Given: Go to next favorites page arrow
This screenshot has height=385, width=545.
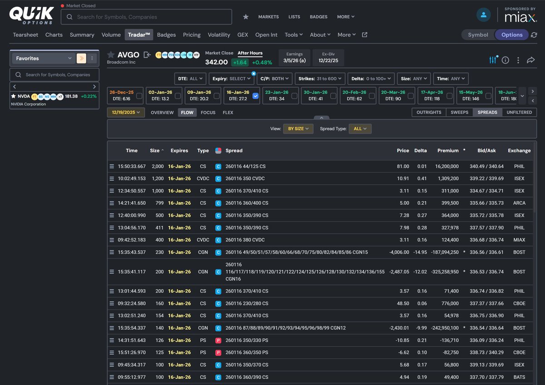Looking at the screenshot, I should click(94, 87).
